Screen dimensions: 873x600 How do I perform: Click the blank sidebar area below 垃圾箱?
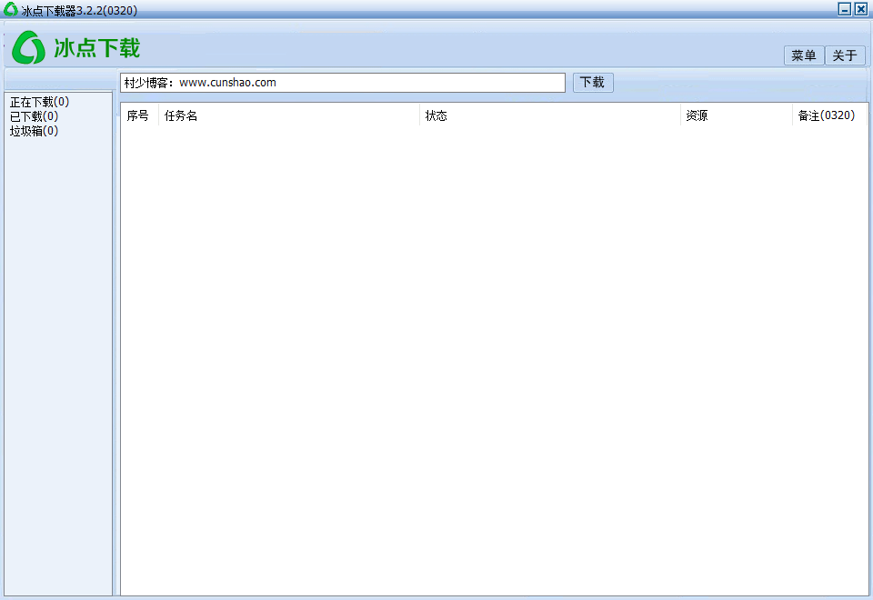click(x=57, y=364)
